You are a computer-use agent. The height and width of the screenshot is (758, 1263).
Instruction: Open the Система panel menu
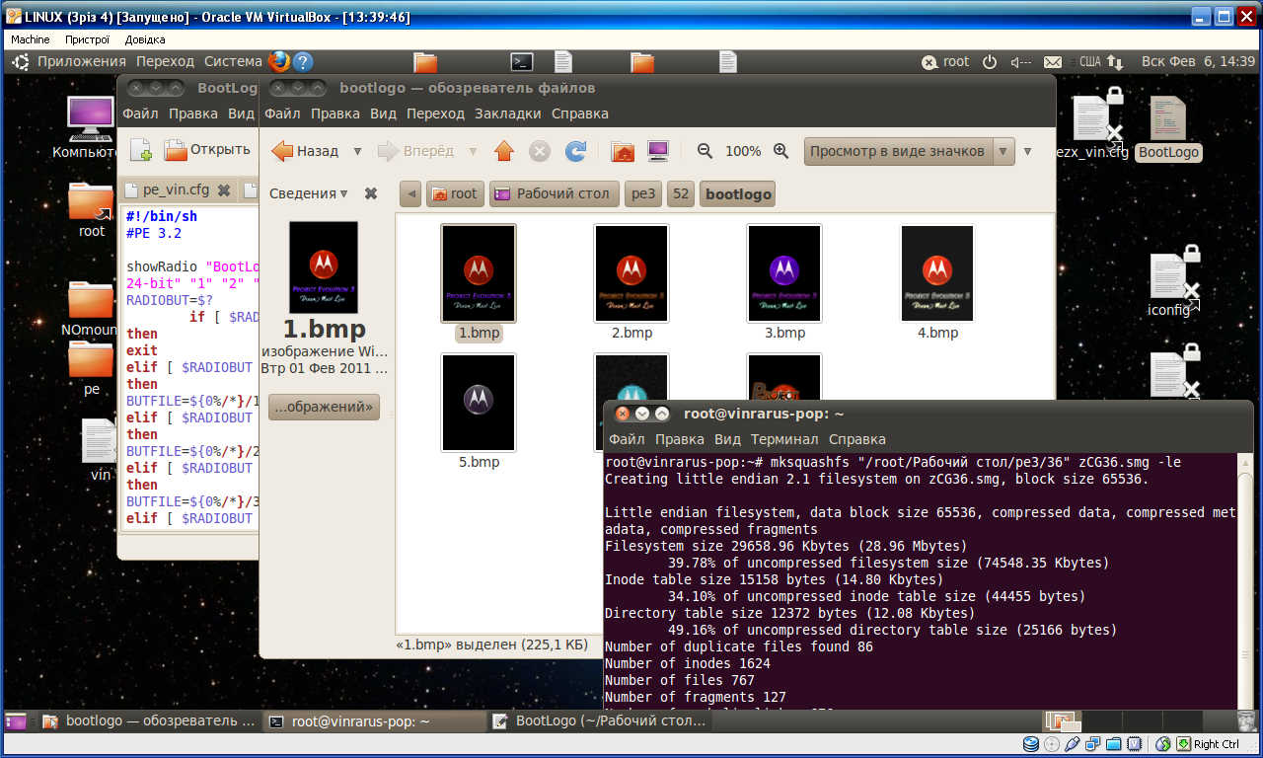pyautogui.click(x=234, y=61)
